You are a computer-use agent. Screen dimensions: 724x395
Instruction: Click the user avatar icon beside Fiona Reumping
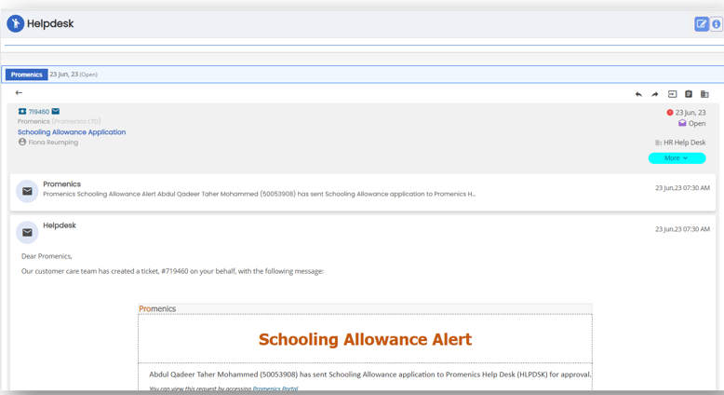22,142
